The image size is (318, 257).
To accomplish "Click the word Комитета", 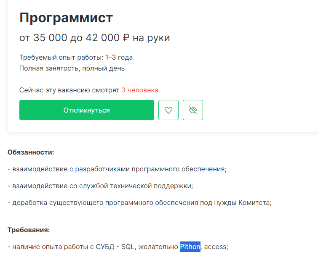I will (x=254, y=202).
